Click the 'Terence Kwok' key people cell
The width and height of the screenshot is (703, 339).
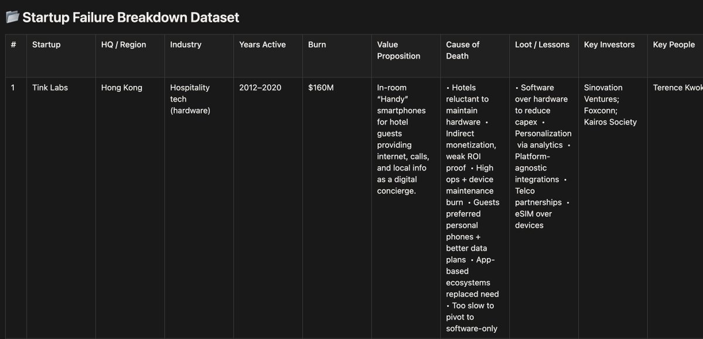(x=676, y=208)
